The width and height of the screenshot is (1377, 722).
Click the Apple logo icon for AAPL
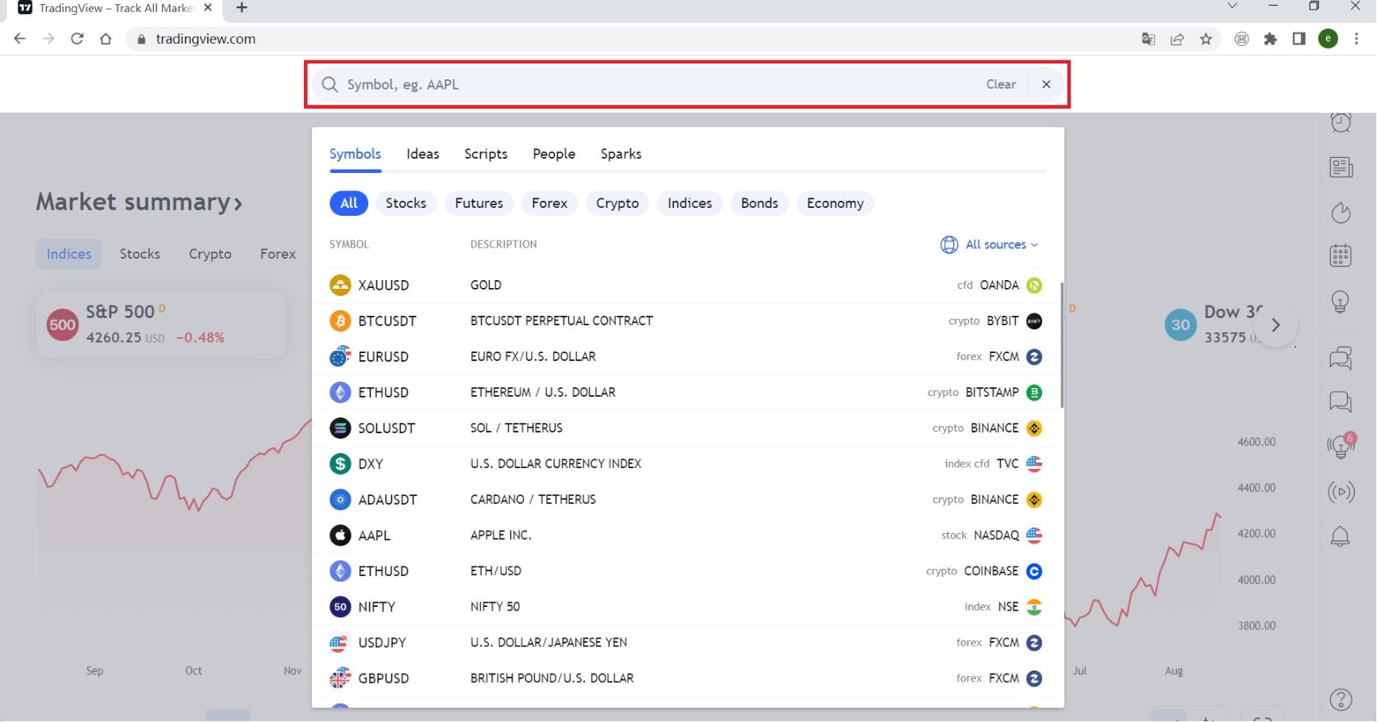[x=340, y=535]
